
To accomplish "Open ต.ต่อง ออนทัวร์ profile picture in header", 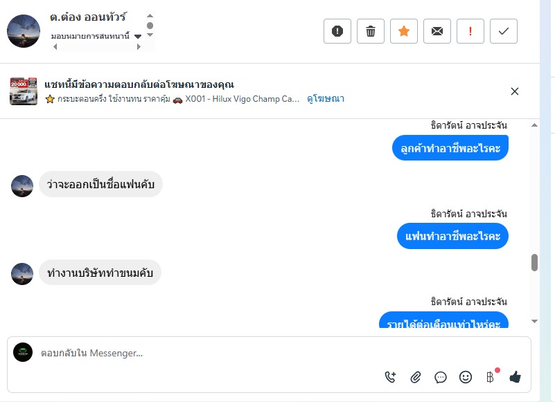I will pos(24,31).
